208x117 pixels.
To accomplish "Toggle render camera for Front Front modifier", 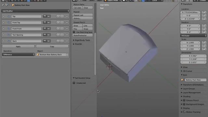I will point(45,29).
